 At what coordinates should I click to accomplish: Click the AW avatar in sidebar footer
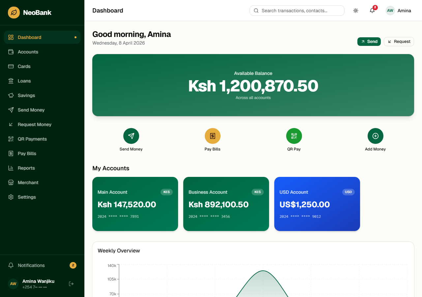coord(13,284)
